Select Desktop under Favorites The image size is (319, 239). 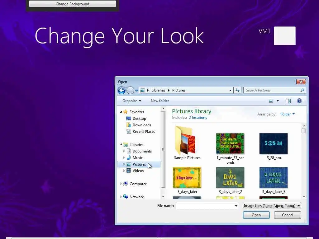pyautogui.click(x=139, y=119)
